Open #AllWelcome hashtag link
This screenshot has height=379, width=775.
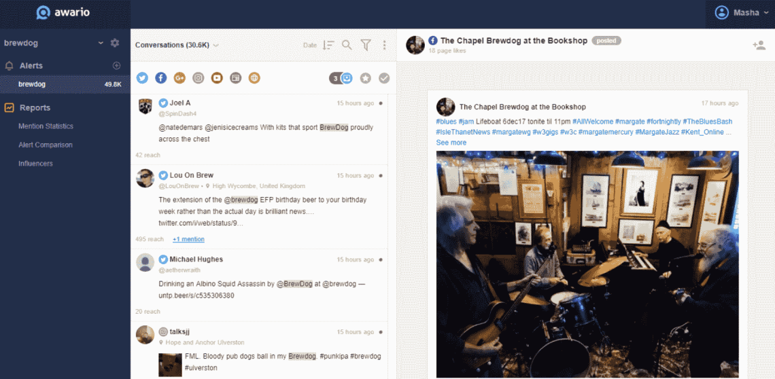[593, 121]
